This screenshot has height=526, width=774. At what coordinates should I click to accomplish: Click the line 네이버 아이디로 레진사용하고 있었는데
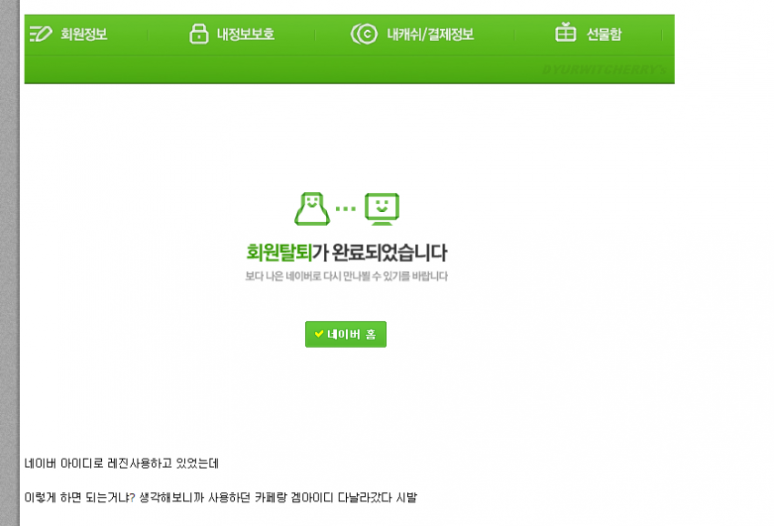click(121, 463)
